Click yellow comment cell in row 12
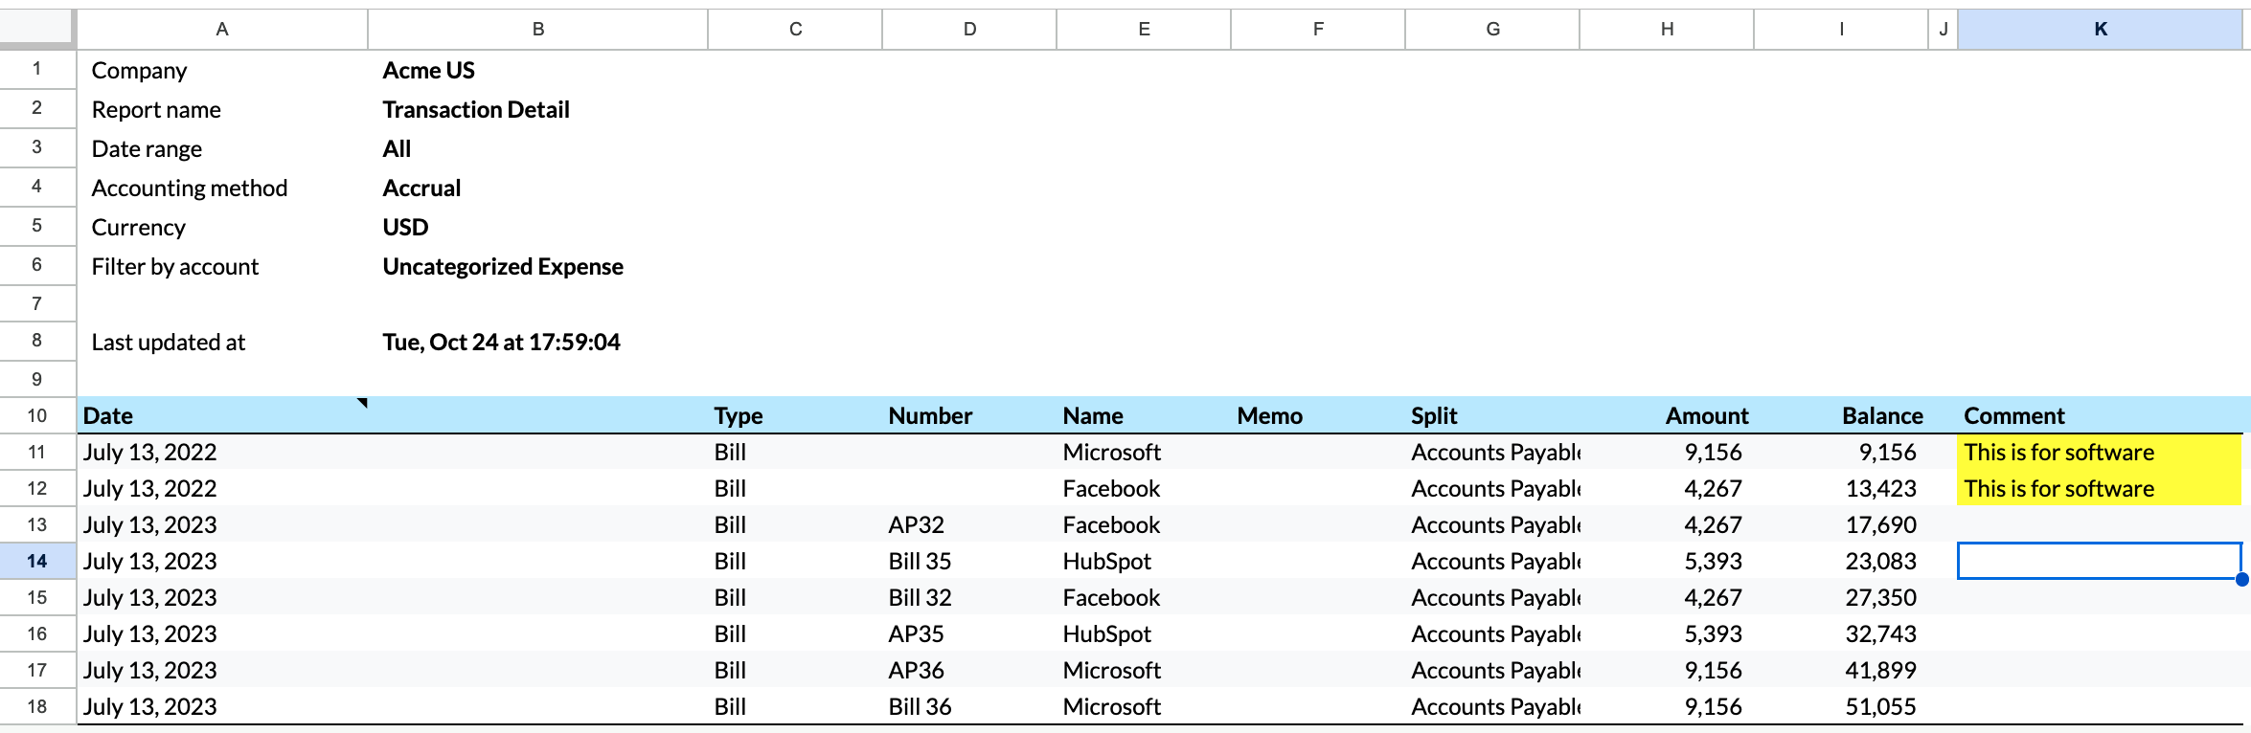 2100,488
